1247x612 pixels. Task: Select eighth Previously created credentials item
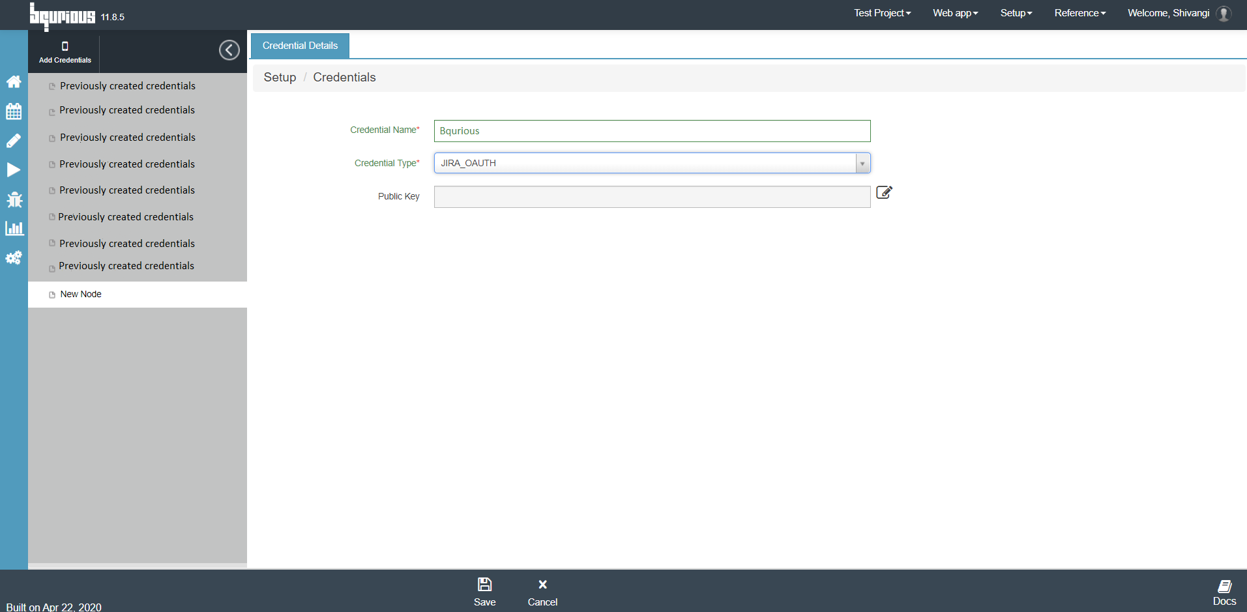pyautogui.click(x=126, y=266)
